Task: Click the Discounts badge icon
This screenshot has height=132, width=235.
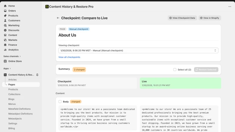Action: [5, 30]
